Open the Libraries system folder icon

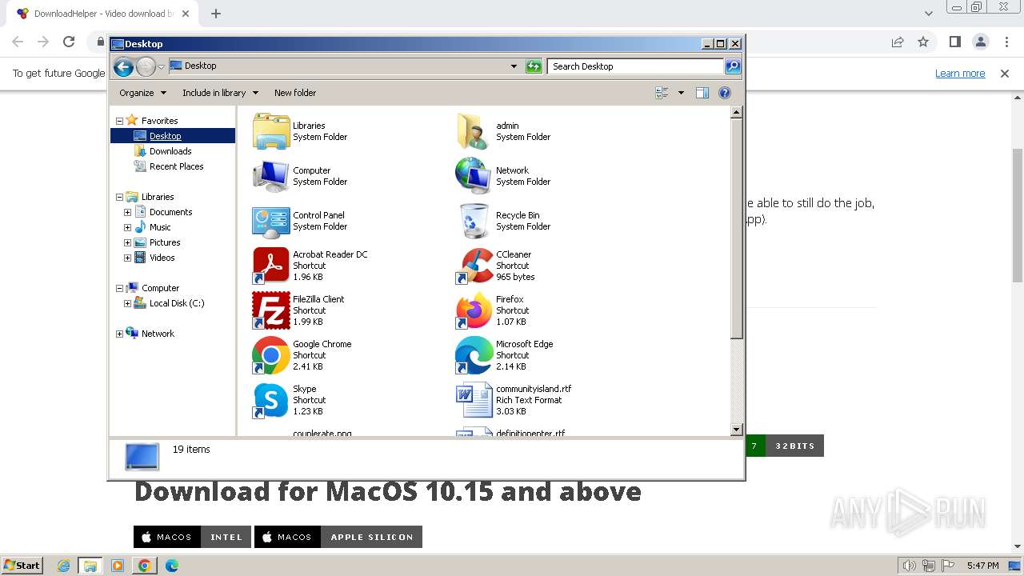coord(271,131)
